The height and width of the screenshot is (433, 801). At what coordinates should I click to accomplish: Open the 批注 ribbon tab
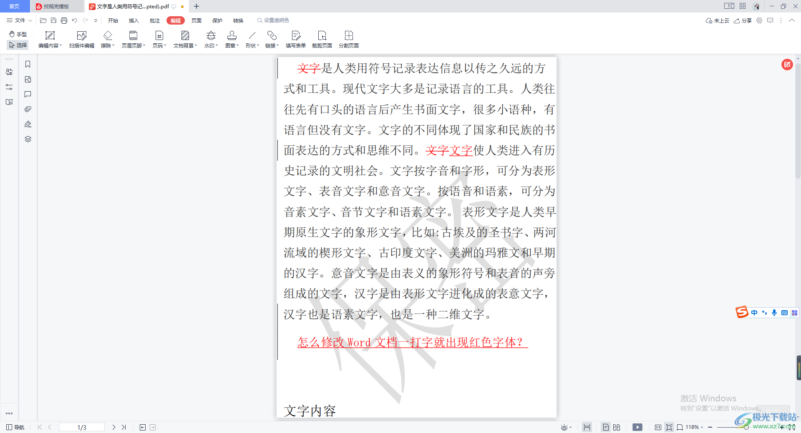click(x=155, y=20)
